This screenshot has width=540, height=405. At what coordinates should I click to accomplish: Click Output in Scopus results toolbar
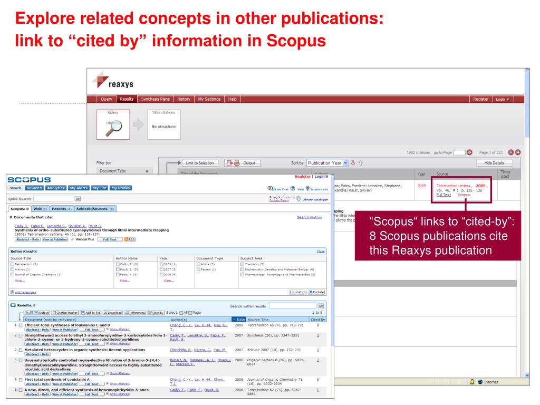point(37,313)
